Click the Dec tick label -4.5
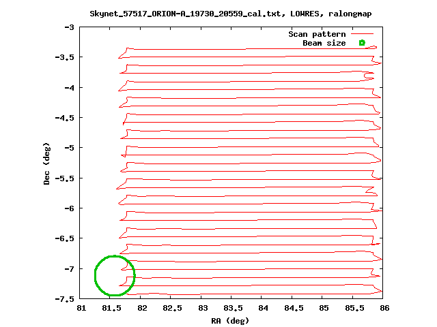The width and height of the screenshot is (437, 327). coord(65,118)
